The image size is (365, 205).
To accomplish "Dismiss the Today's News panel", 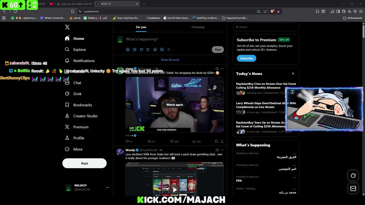I will pos(293,73).
